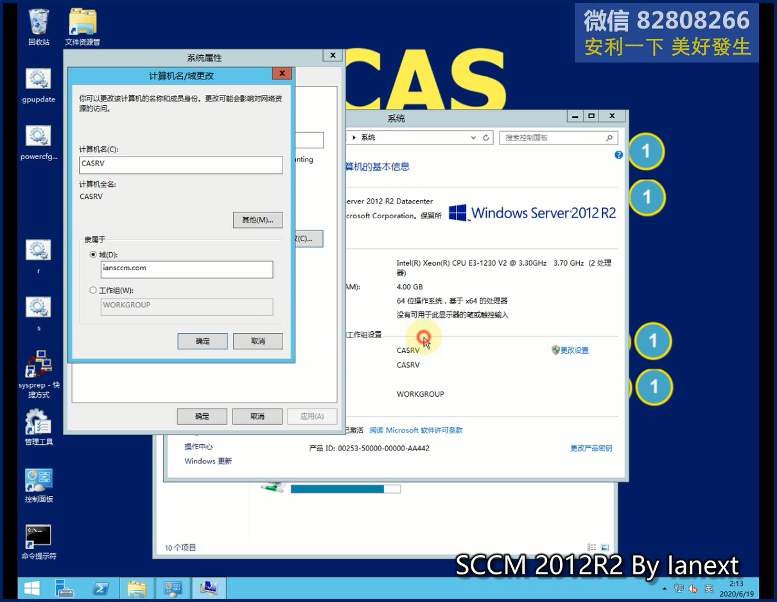
Task: Switch to the Control Panel taskbar item
Action: pyautogui.click(x=173, y=588)
